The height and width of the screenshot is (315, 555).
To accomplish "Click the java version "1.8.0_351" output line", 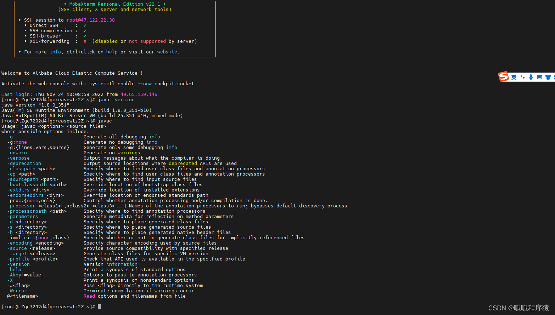I will click(35, 105).
